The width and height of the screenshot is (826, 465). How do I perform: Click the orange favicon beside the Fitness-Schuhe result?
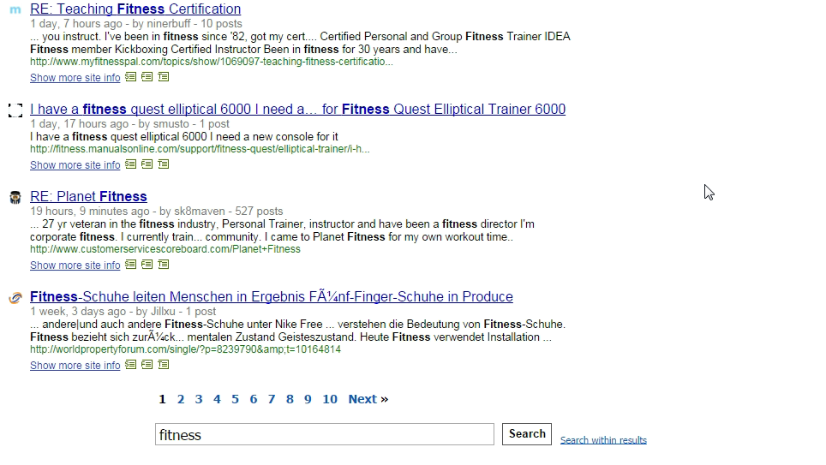coord(15,297)
